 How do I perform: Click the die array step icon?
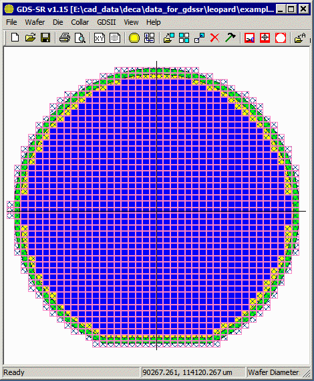[x=149, y=38]
